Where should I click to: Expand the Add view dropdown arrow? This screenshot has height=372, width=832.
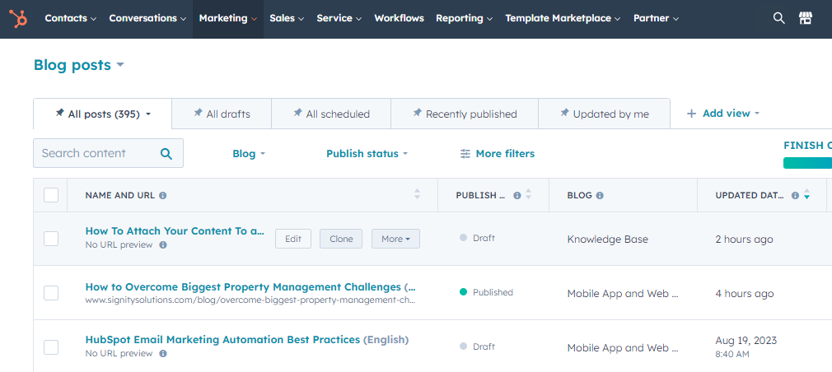[757, 114]
